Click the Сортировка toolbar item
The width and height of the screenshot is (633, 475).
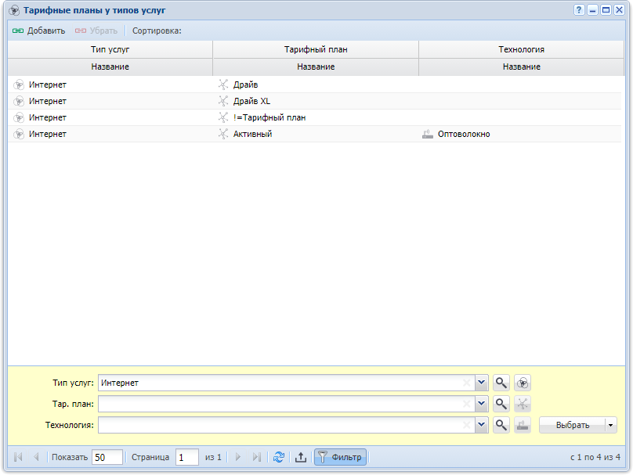click(x=157, y=31)
